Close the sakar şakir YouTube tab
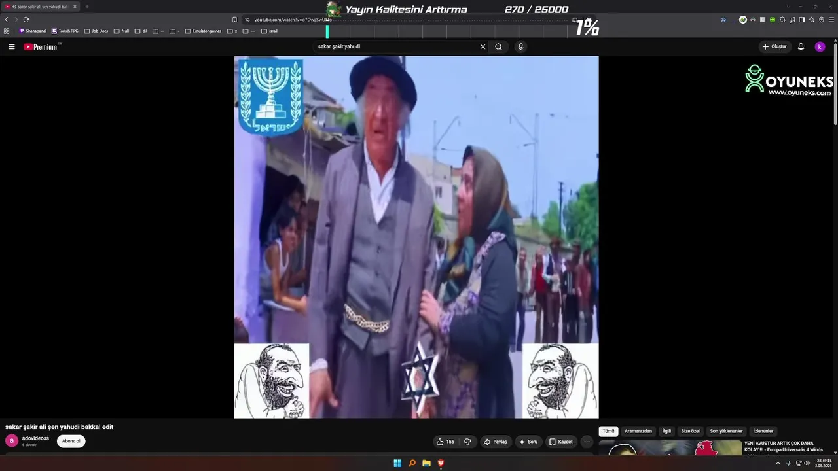The image size is (838, 471). tap(75, 7)
